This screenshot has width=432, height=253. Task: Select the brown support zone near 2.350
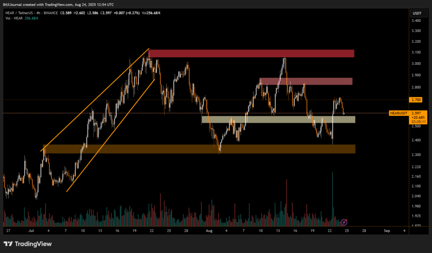199,149
